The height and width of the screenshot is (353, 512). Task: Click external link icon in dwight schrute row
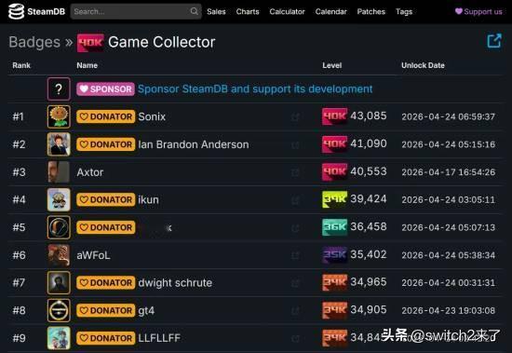[x=295, y=283]
